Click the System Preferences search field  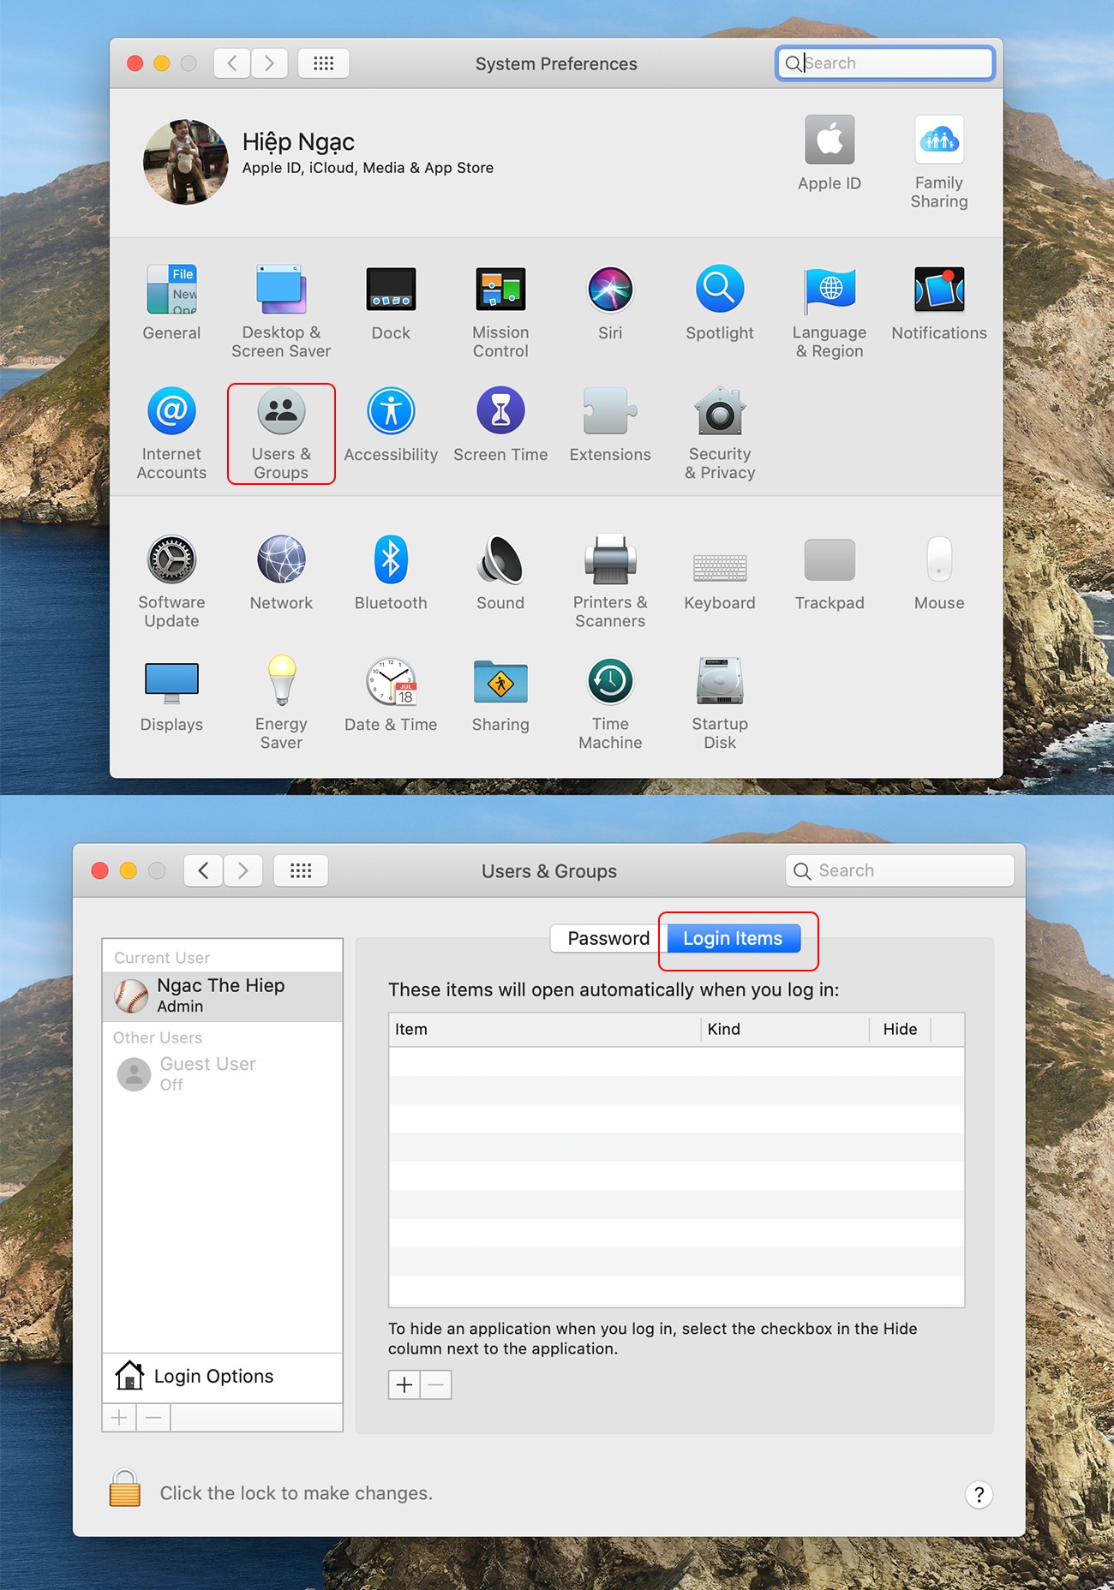pos(885,63)
